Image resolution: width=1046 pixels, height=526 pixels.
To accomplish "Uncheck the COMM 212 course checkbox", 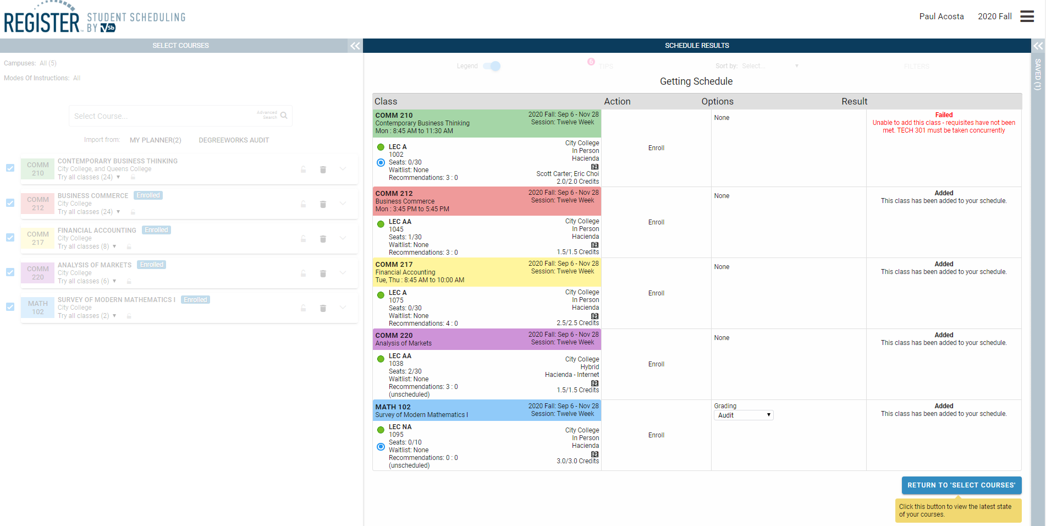I will pyautogui.click(x=10, y=203).
